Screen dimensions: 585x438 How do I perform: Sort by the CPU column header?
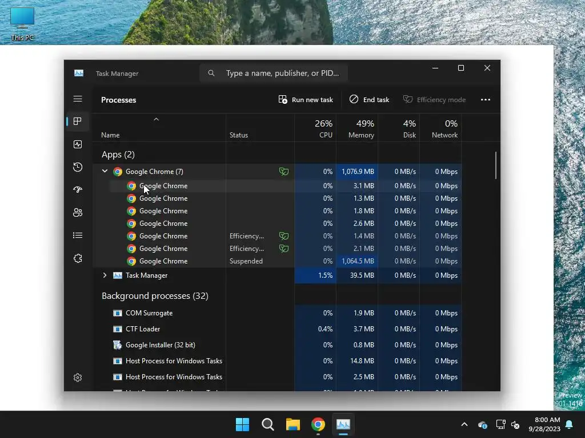coord(315,128)
